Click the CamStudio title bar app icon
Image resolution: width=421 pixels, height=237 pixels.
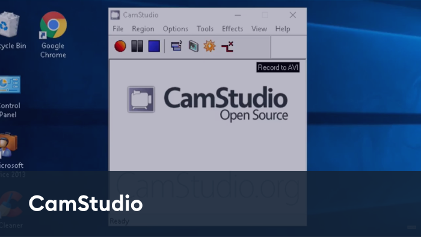[115, 15]
